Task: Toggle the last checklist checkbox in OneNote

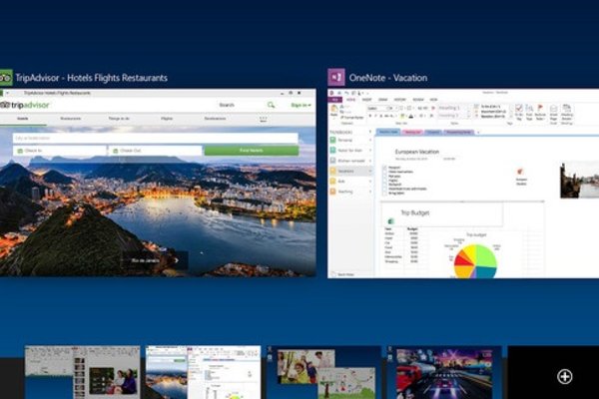Action: (x=384, y=194)
